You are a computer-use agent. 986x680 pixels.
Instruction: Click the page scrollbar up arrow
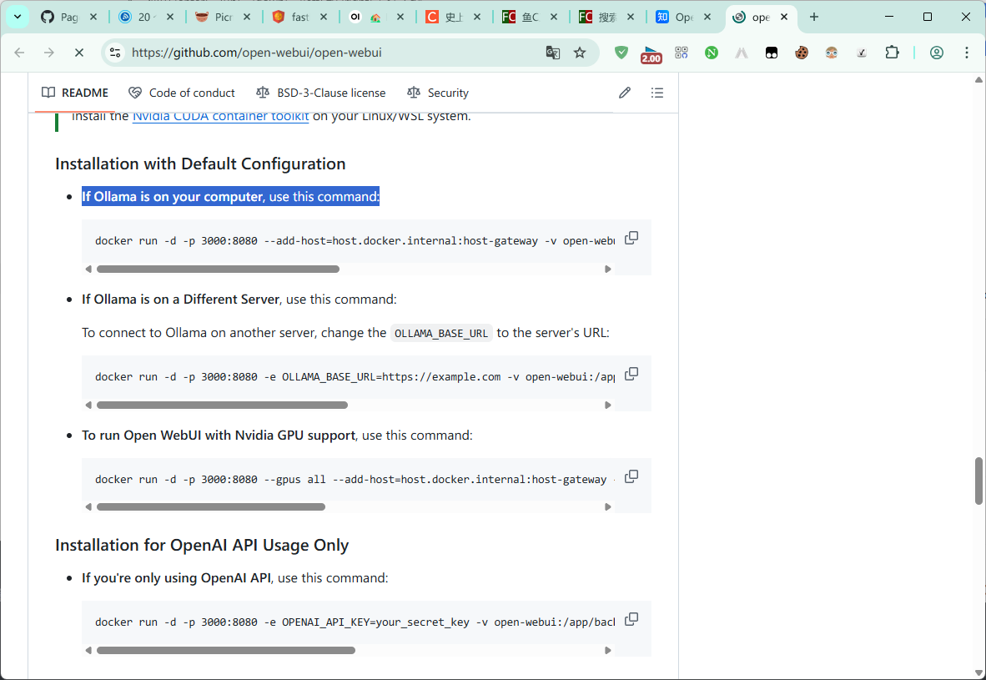pos(978,80)
